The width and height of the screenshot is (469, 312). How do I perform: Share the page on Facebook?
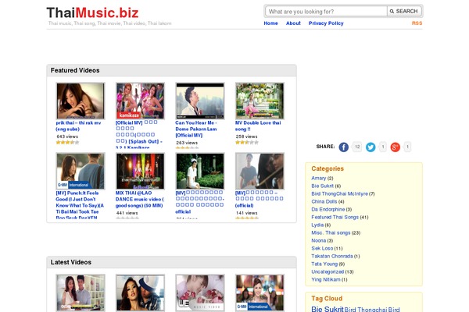click(343, 147)
